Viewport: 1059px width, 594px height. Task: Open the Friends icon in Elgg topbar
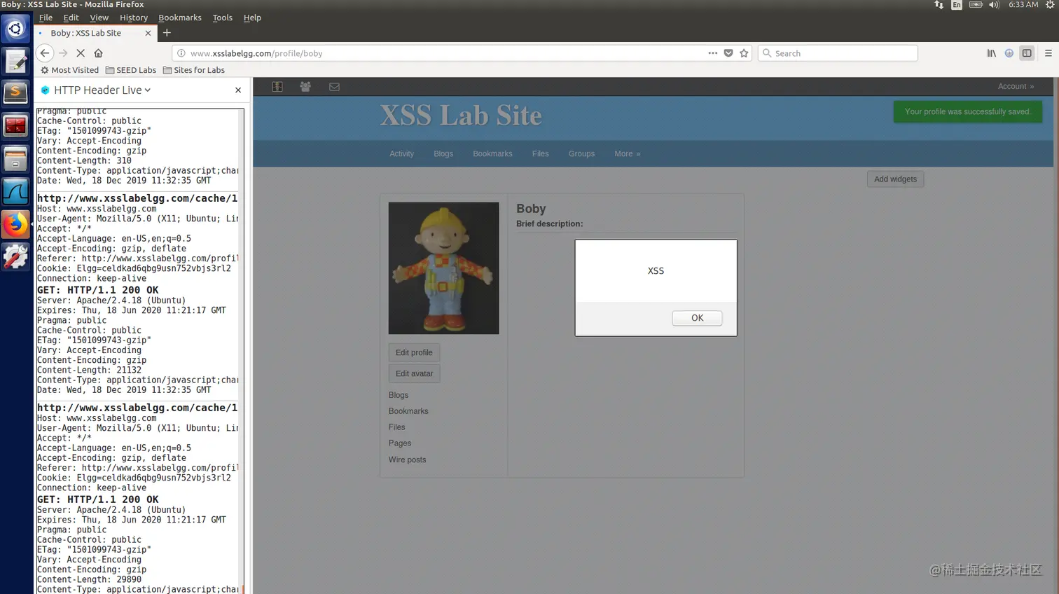click(x=305, y=87)
